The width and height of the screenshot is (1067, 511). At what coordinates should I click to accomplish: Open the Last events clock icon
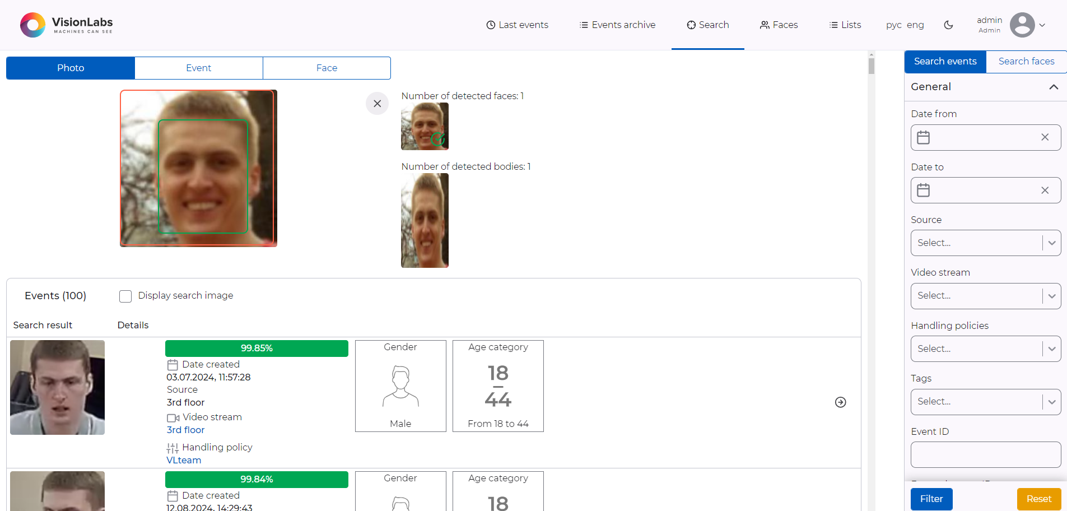pyautogui.click(x=490, y=25)
